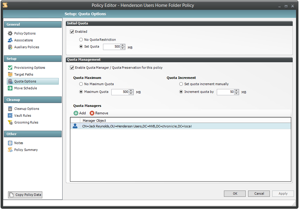
Task: Click the application scroll icon in title bar
Action: point(5,5)
